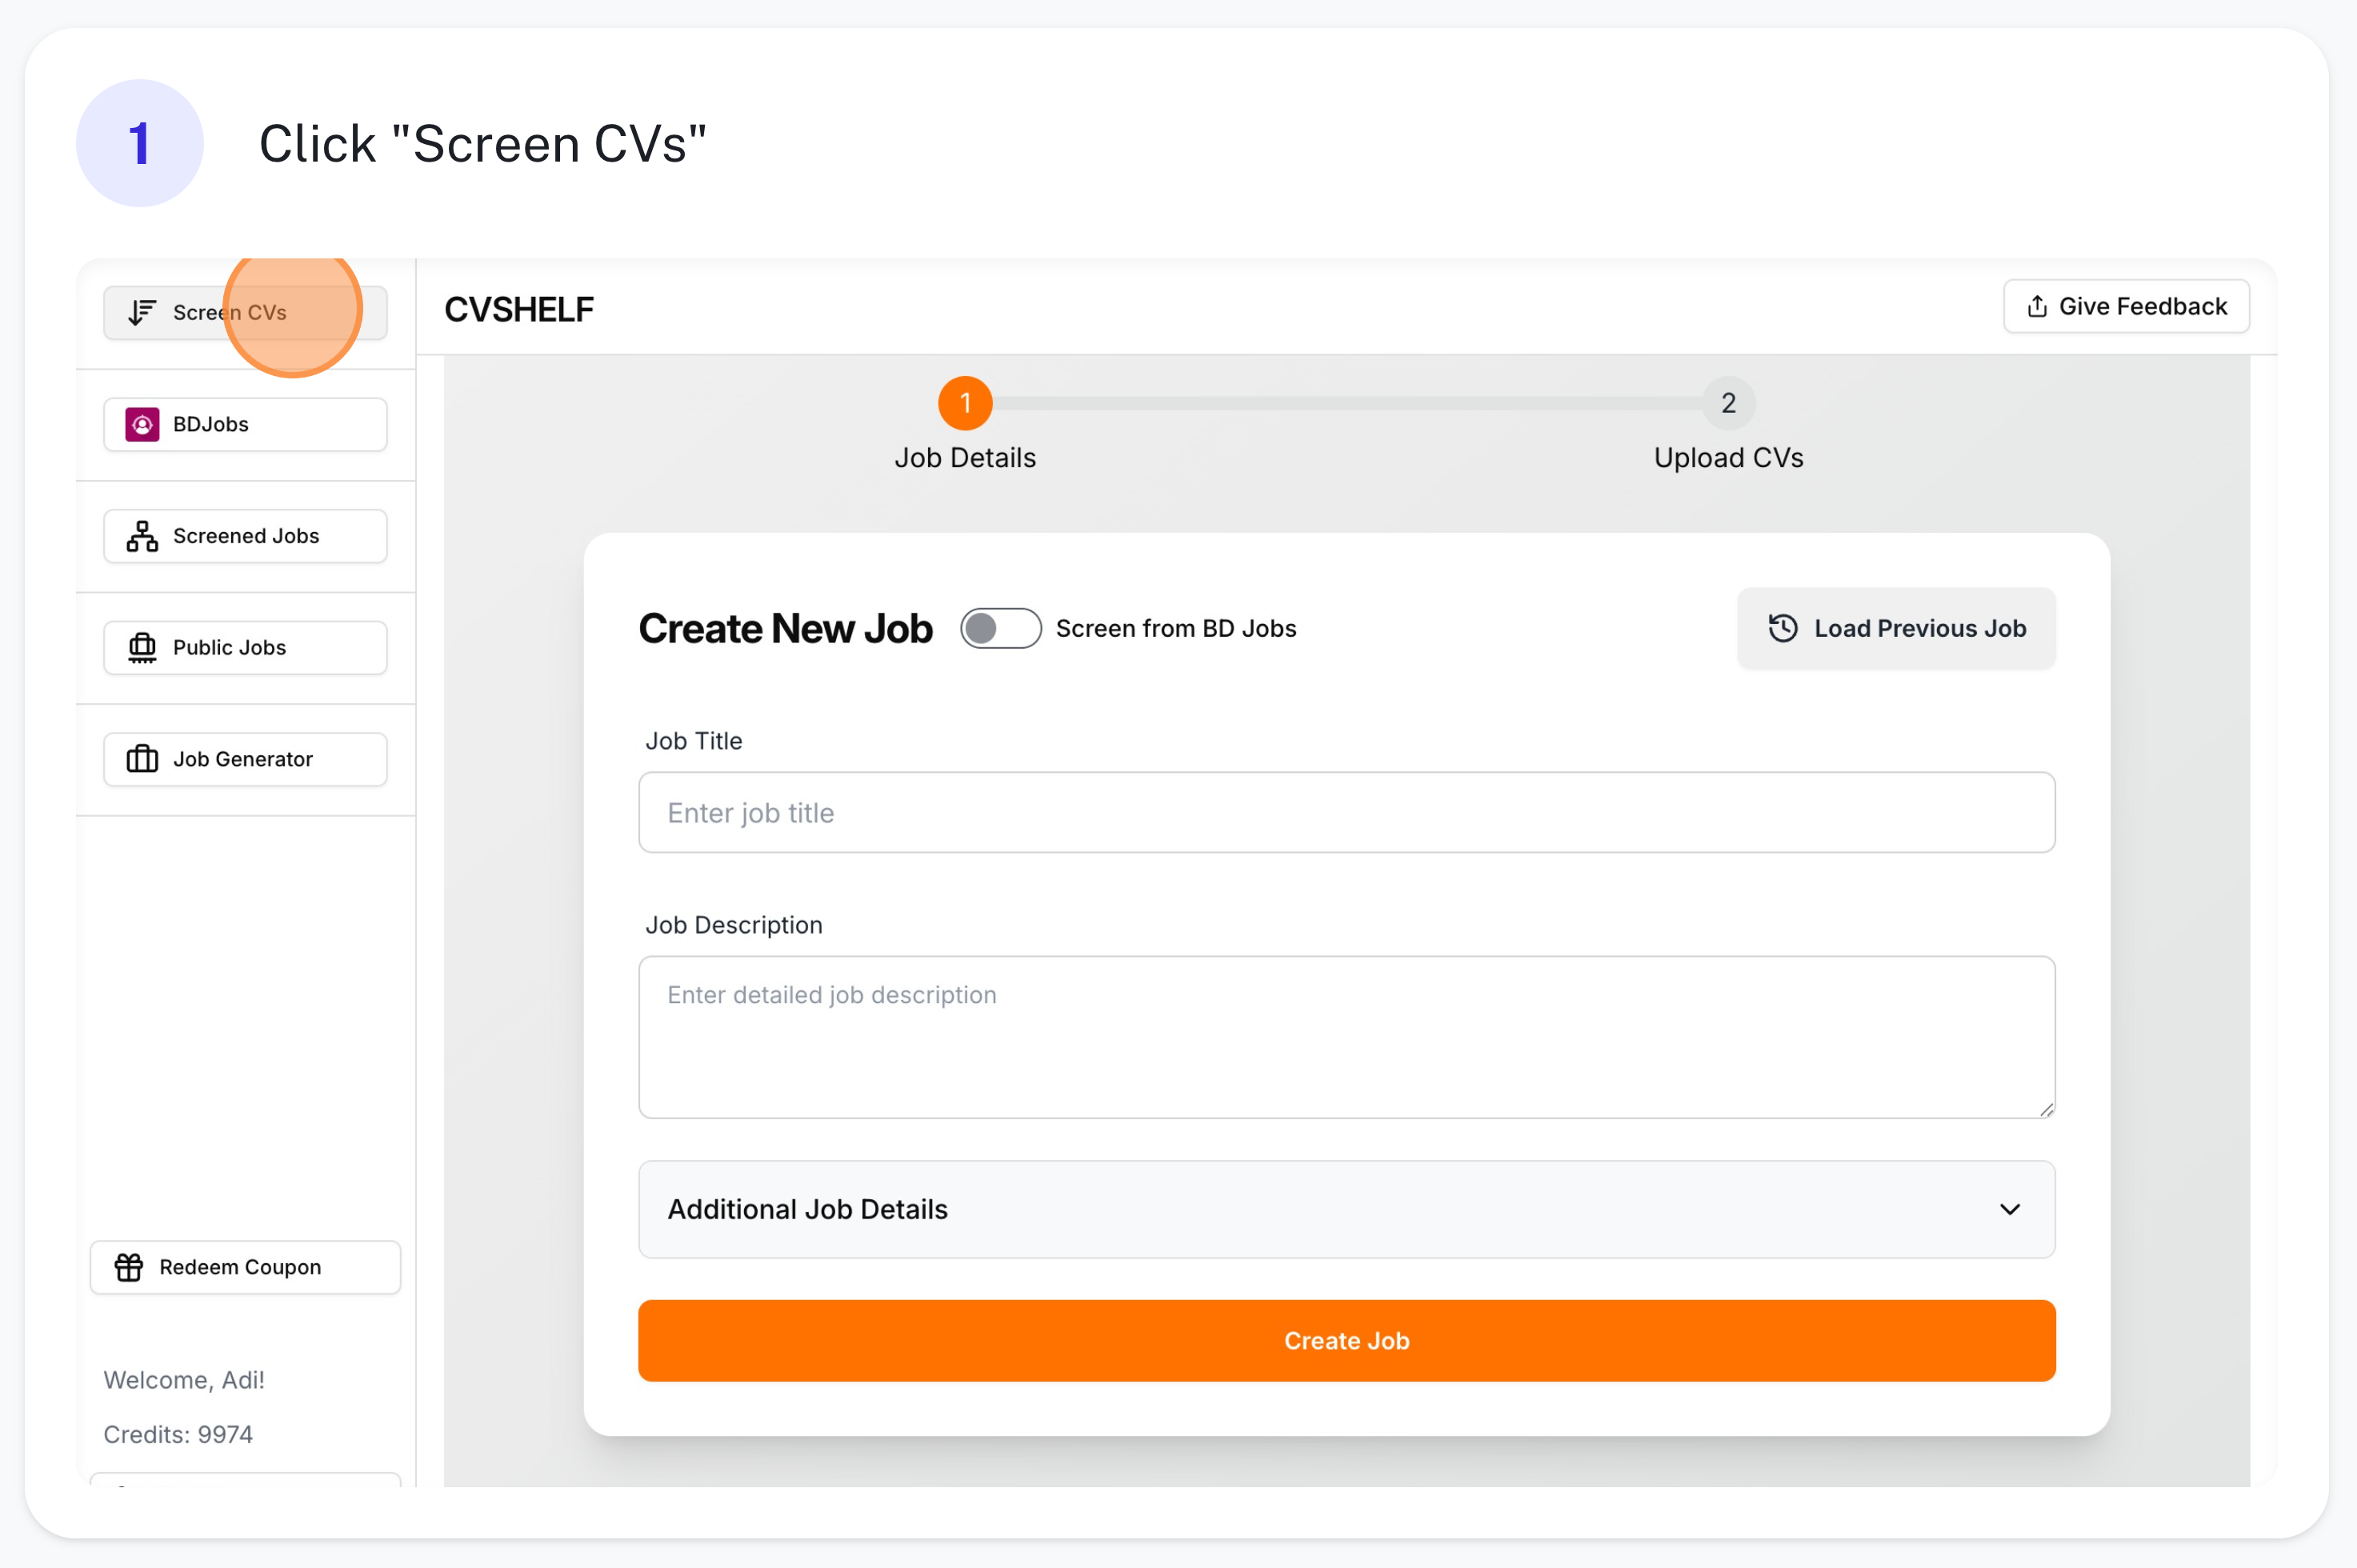Click the upload icon beside Give Feedback

click(2037, 307)
